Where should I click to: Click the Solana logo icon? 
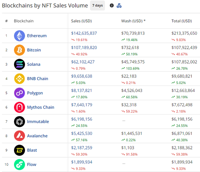[19, 64]
